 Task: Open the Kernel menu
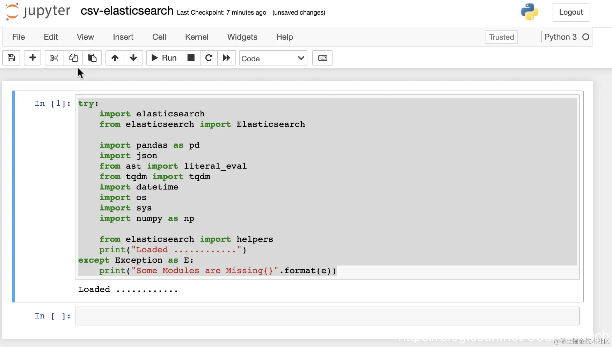point(197,37)
